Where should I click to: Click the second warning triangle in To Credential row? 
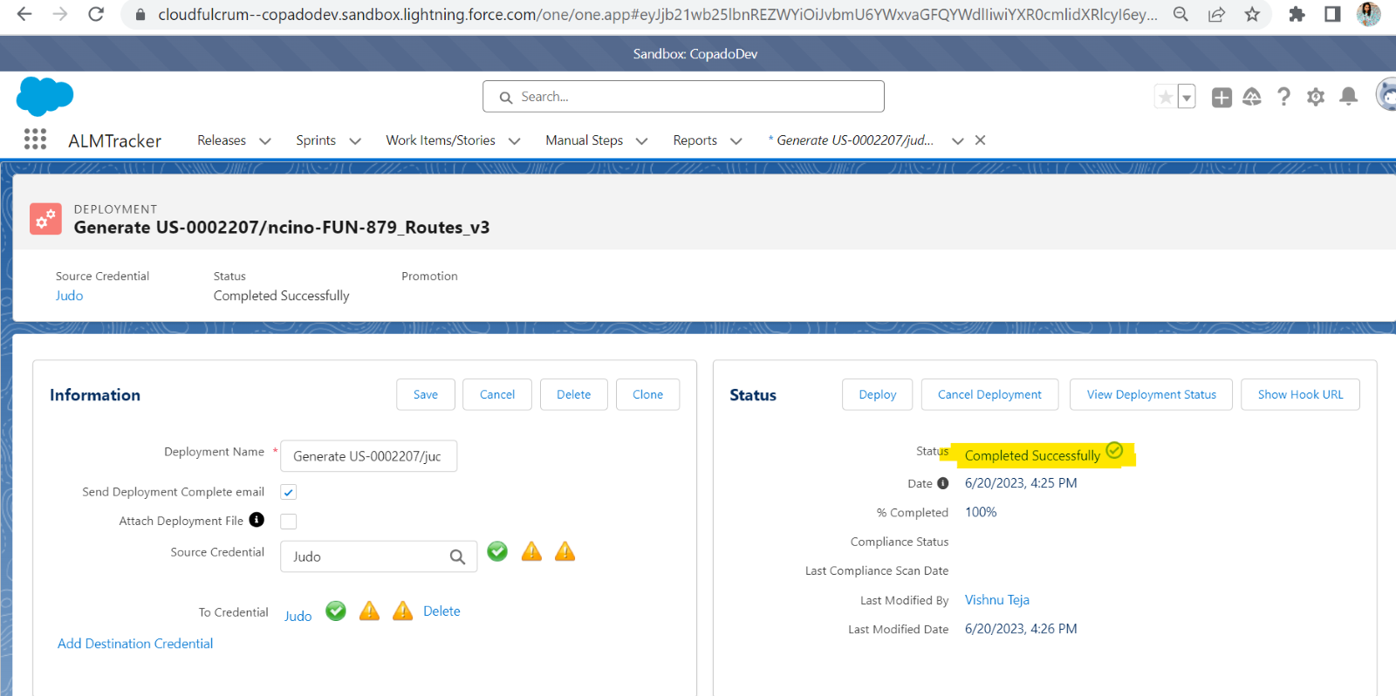coord(402,611)
